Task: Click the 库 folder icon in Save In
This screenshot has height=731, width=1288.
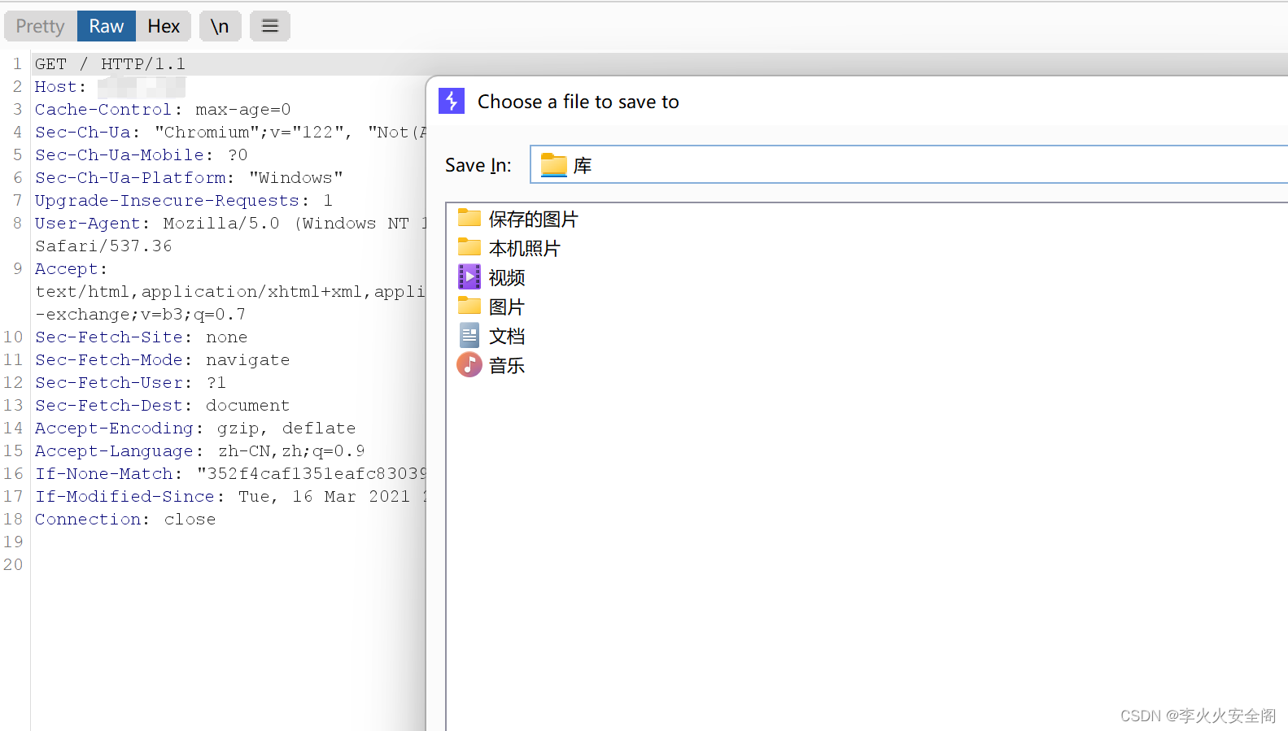Action: click(554, 165)
